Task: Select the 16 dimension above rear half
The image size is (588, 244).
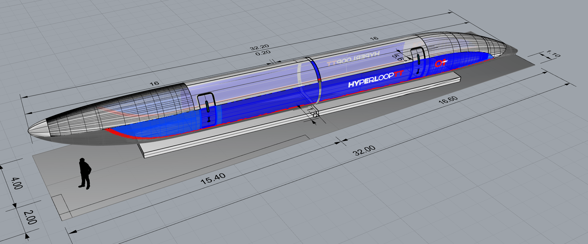Action: 374,38
